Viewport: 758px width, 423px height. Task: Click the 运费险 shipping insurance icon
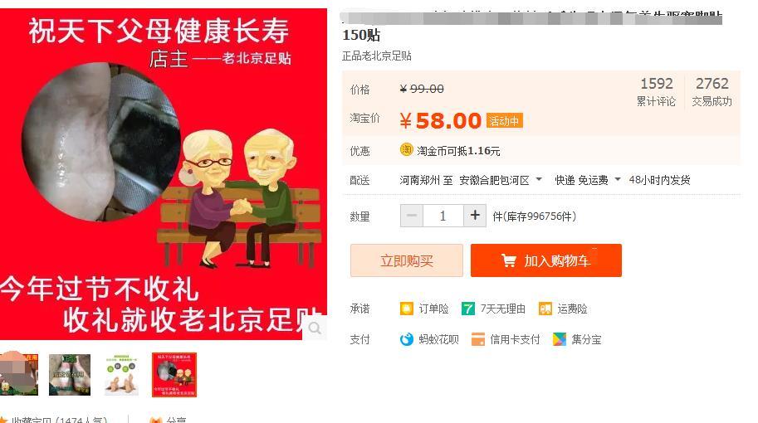pos(545,309)
